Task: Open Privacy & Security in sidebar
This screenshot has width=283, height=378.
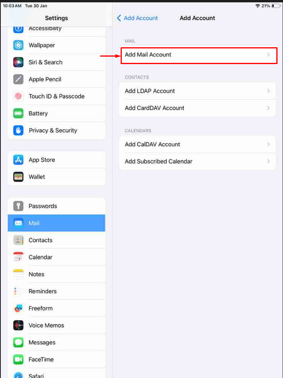Action: (x=57, y=130)
